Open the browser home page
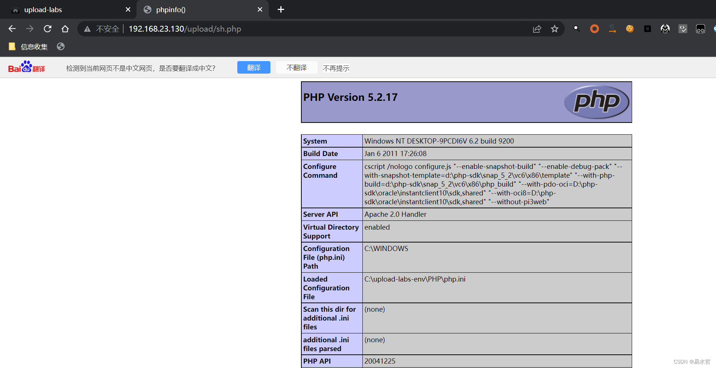 [x=65, y=29]
